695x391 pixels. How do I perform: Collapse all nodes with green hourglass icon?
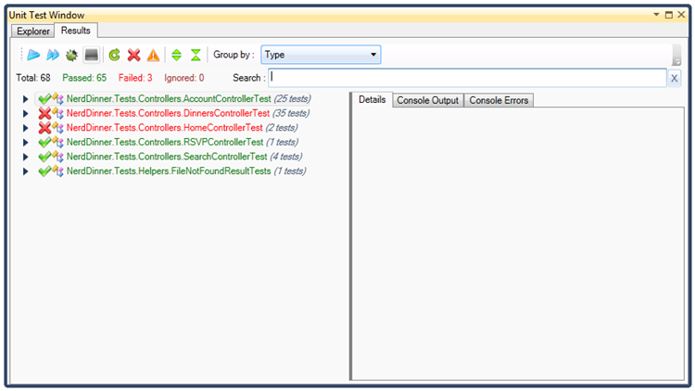[196, 55]
